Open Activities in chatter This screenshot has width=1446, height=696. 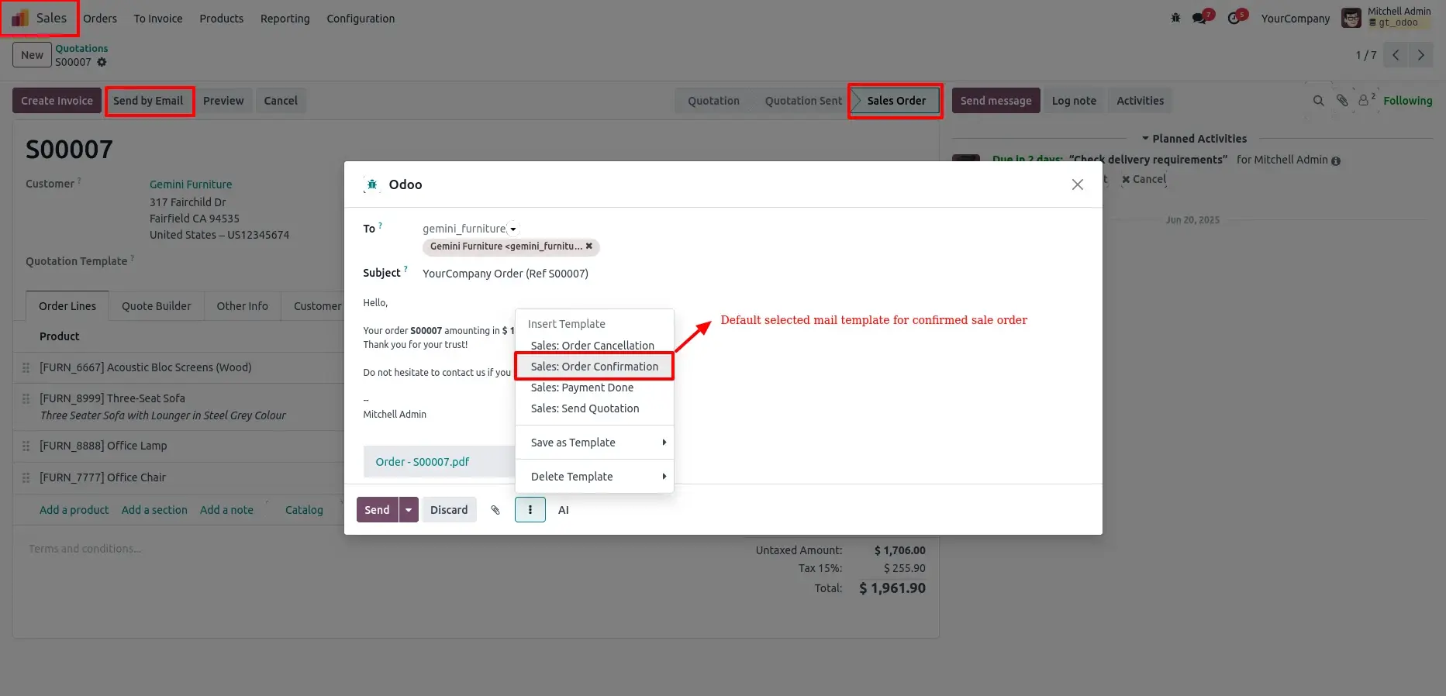(1141, 101)
